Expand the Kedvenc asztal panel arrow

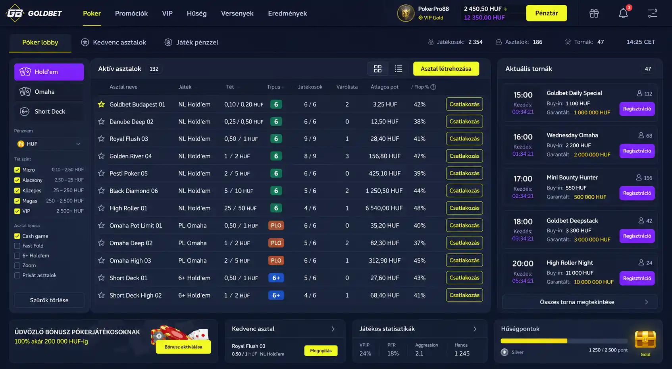333,329
